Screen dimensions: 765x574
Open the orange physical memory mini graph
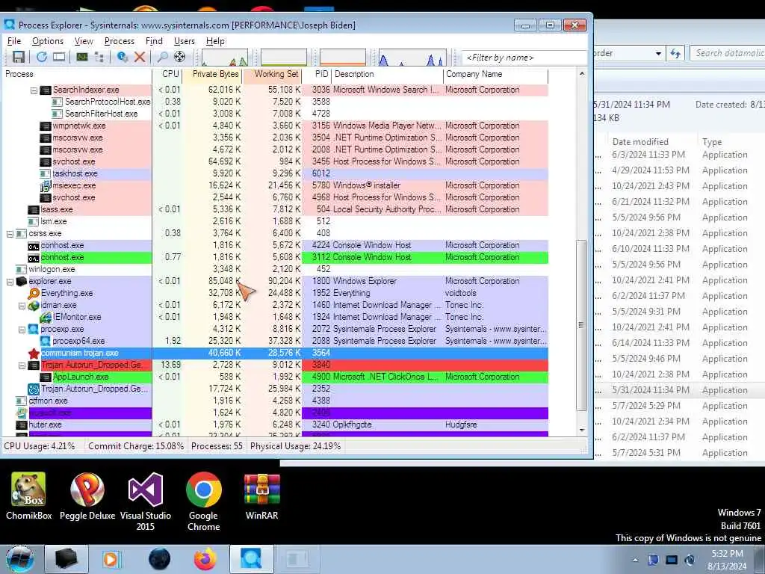pos(343,57)
